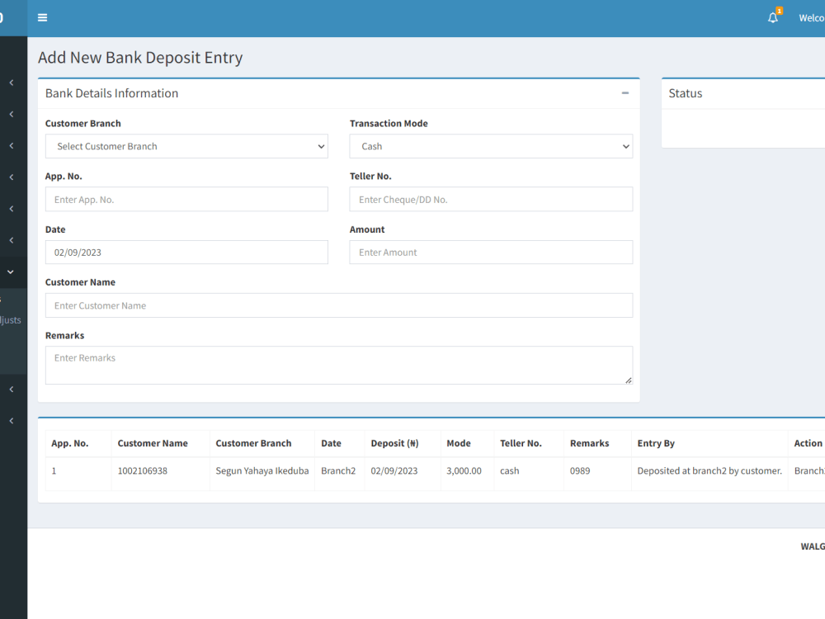Click the App. No. column header
This screenshot has height=619, width=825.
tap(70, 443)
